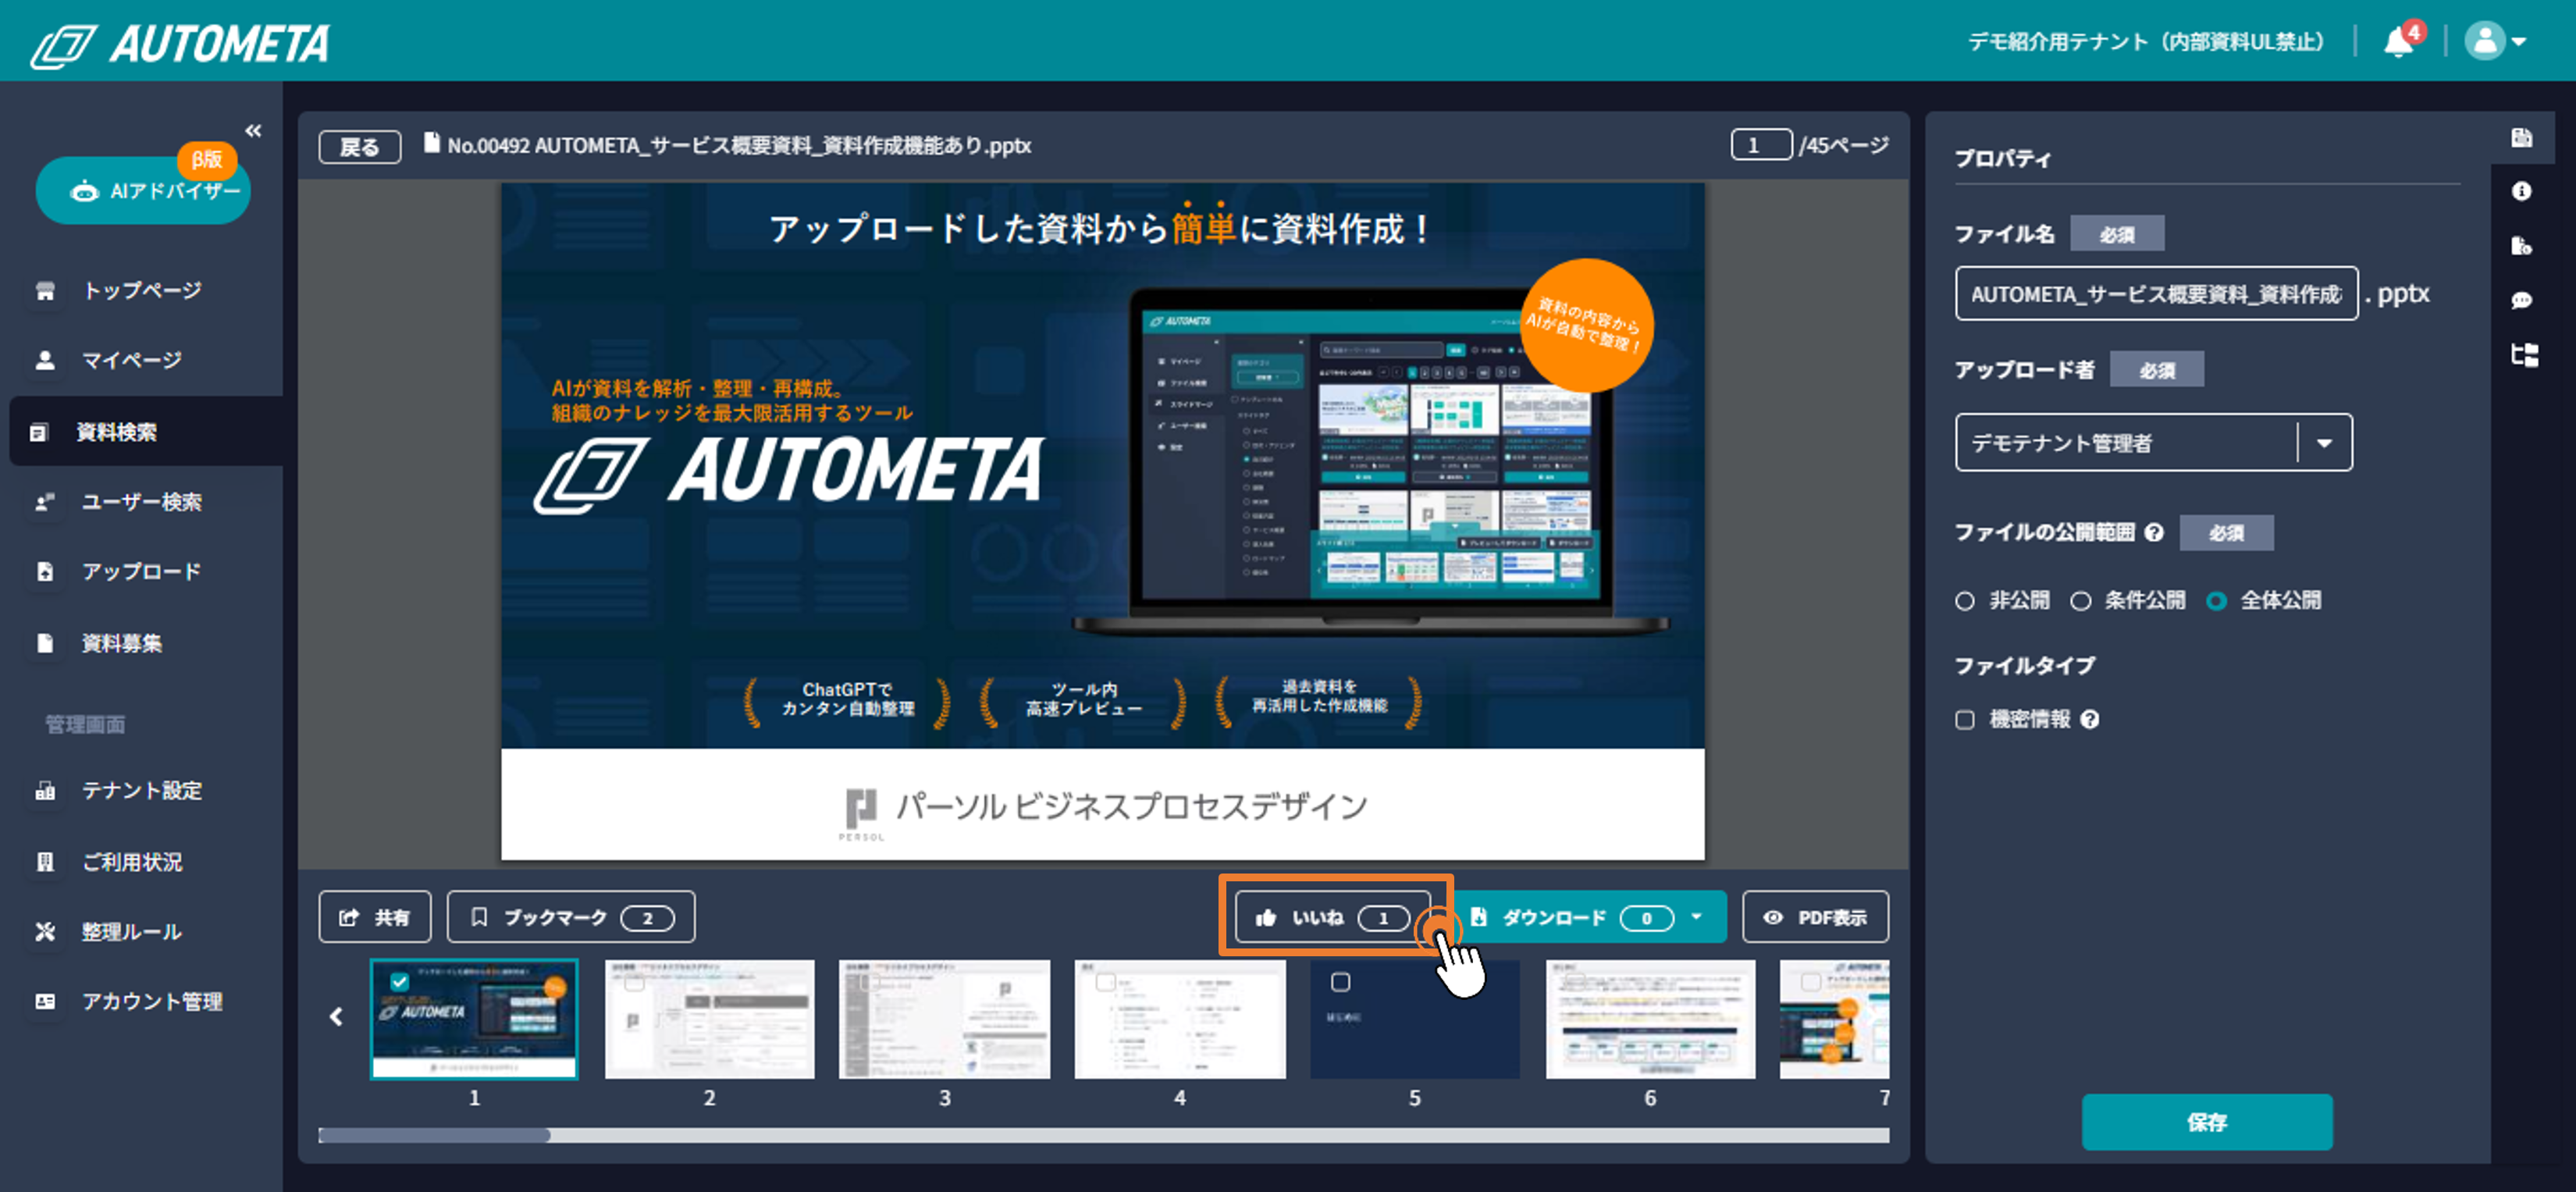
Task: Click the アップロード file icon
Action: 45,572
